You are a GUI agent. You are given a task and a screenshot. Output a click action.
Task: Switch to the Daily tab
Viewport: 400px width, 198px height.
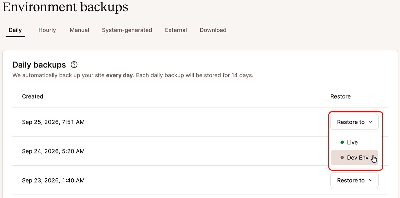[x=15, y=30]
